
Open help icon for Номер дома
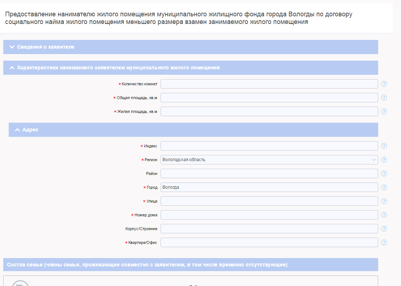pos(384,215)
